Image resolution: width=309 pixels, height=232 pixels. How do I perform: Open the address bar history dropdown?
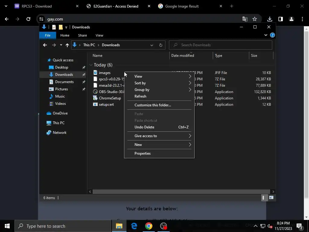(151, 45)
